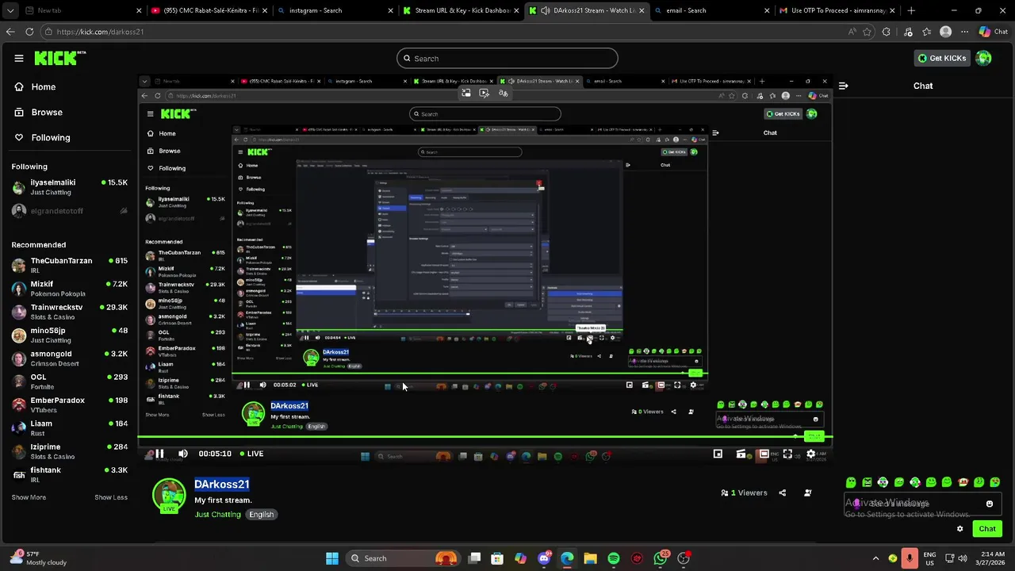Click the English language tag
This screenshot has width=1015, height=571.
[261, 515]
